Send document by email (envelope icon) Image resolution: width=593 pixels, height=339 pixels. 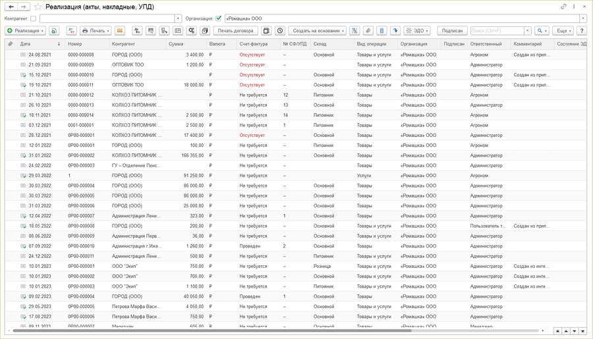pyautogui.click(x=119, y=31)
